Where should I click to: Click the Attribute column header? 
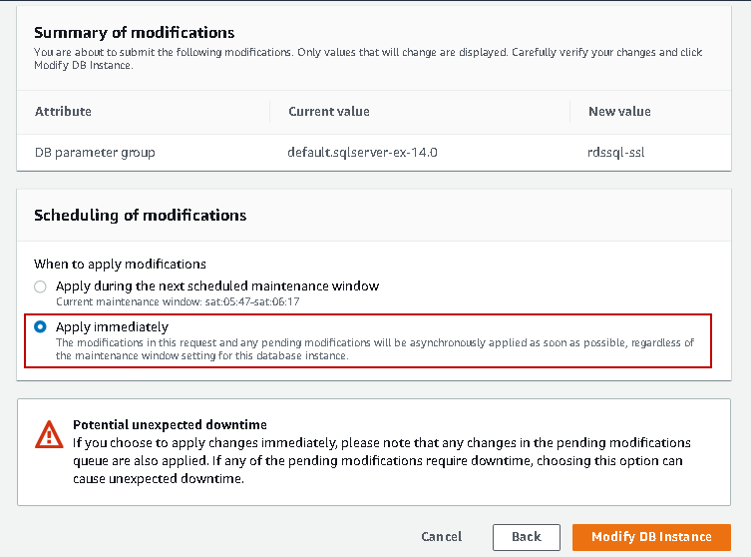click(x=63, y=111)
